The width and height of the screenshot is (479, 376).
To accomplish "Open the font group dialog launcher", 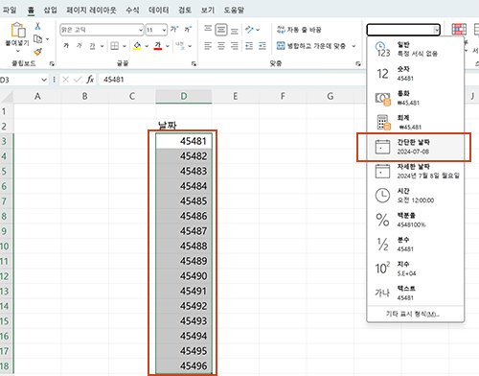I will tap(194, 64).
